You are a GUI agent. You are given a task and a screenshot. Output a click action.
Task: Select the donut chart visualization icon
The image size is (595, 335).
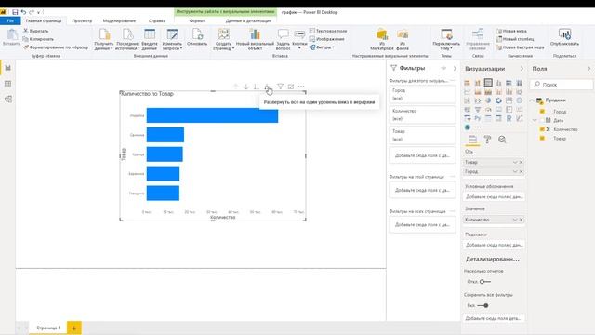click(x=498, y=100)
